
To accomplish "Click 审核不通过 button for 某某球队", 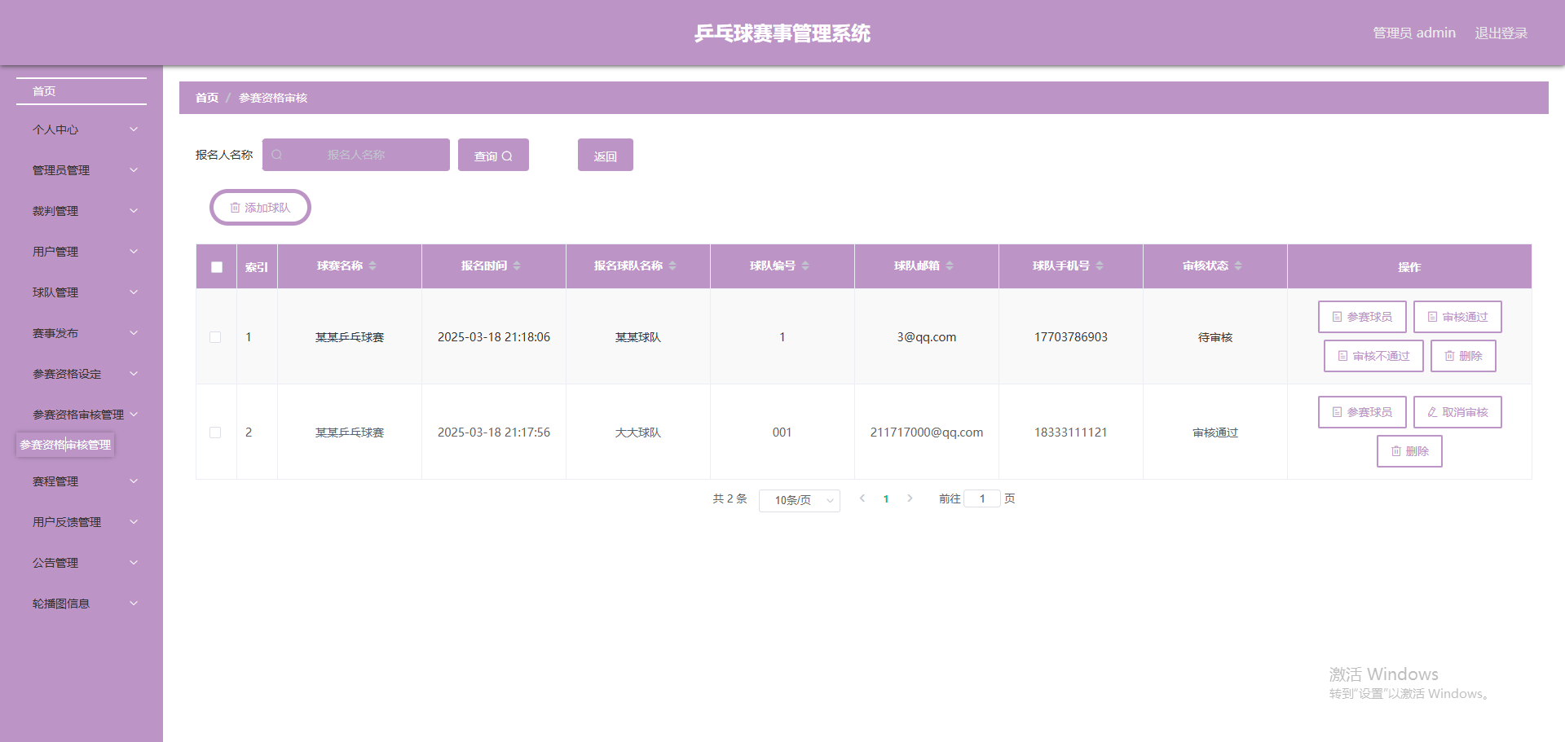I will click(x=1373, y=356).
